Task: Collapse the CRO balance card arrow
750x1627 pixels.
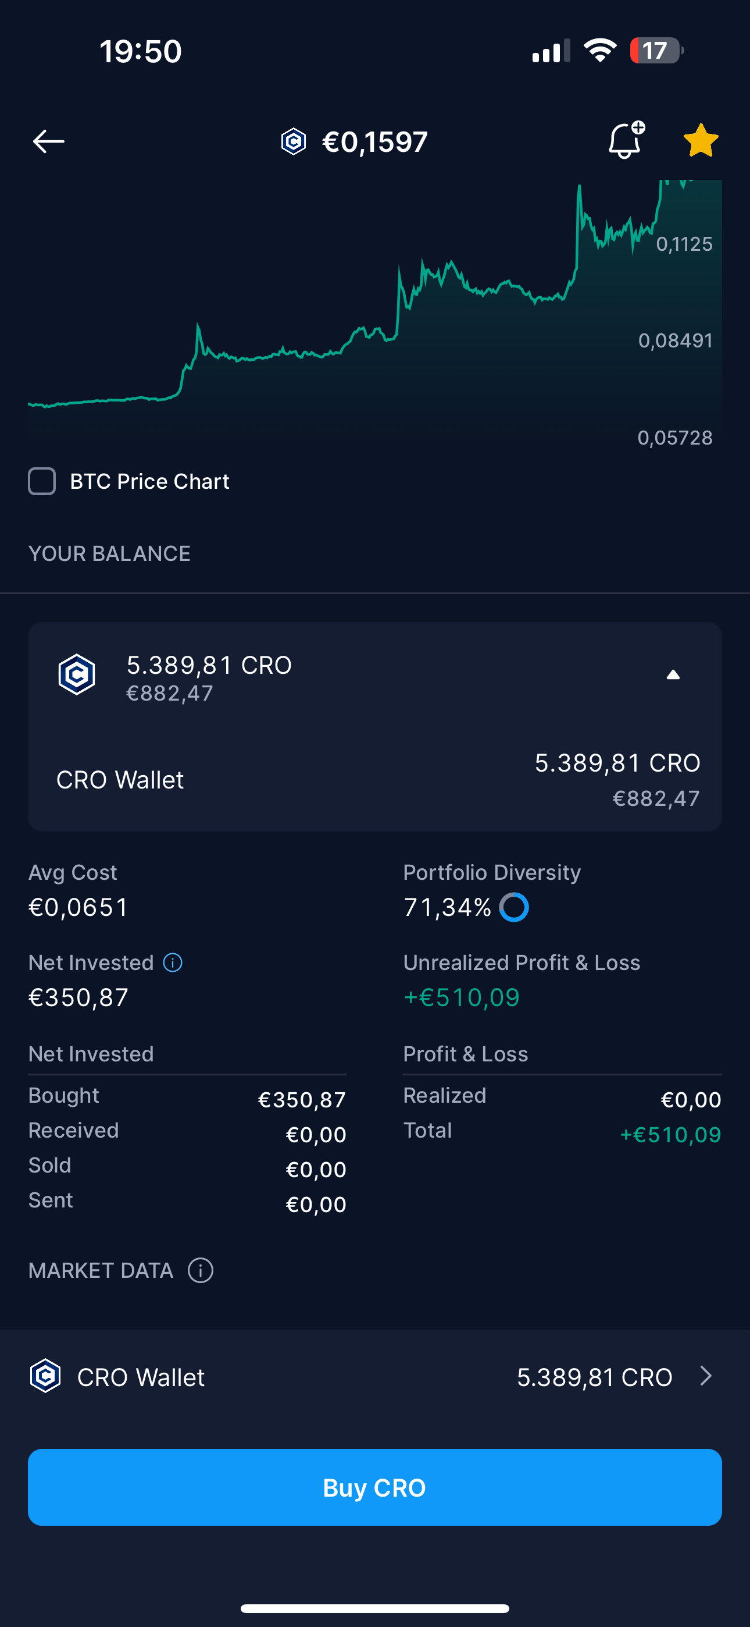Action: 673,675
